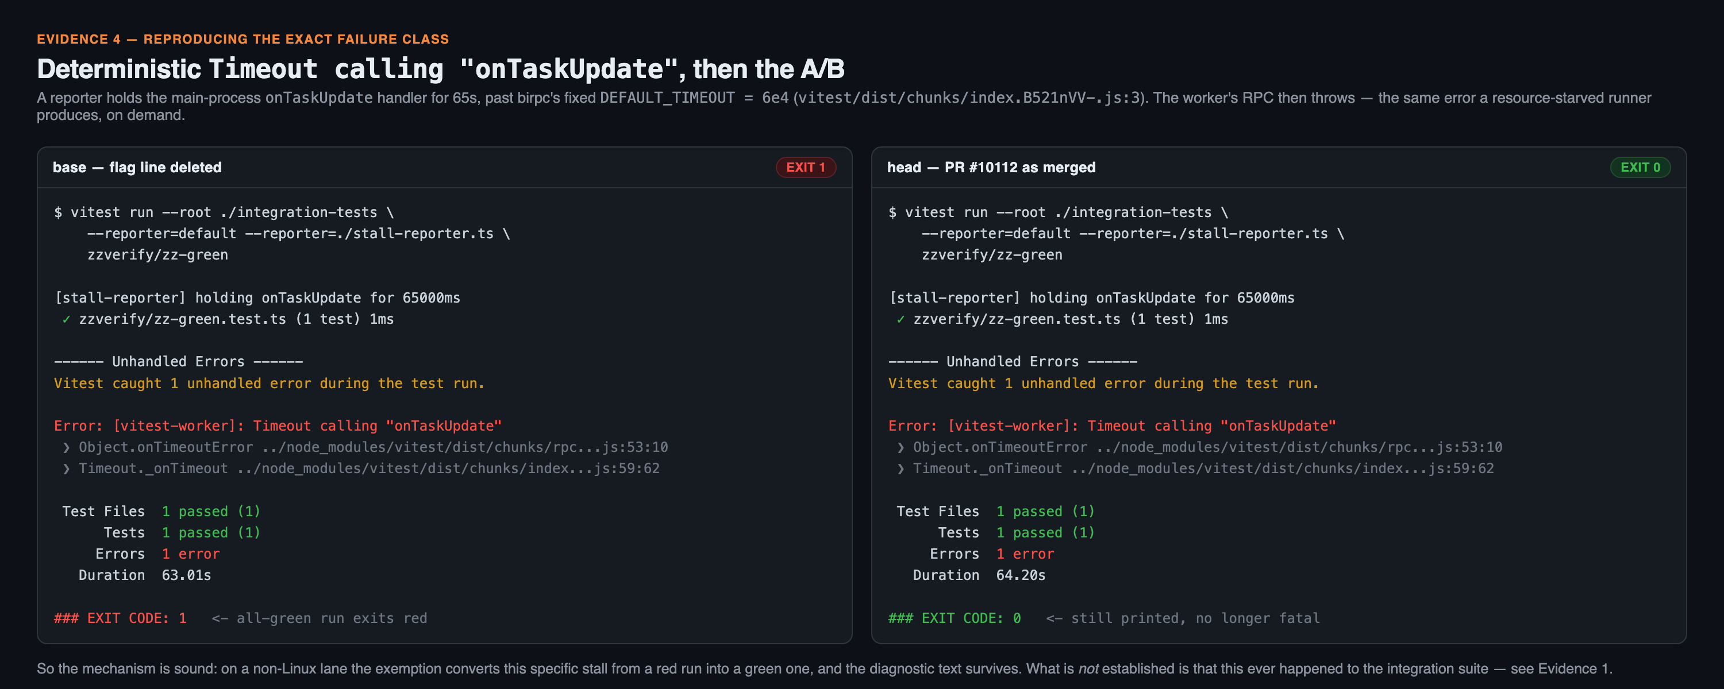This screenshot has width=1724, height=689.
Task: Select Tests "1 passed (1)" value in base panel
Action: [x=211, y=532]
